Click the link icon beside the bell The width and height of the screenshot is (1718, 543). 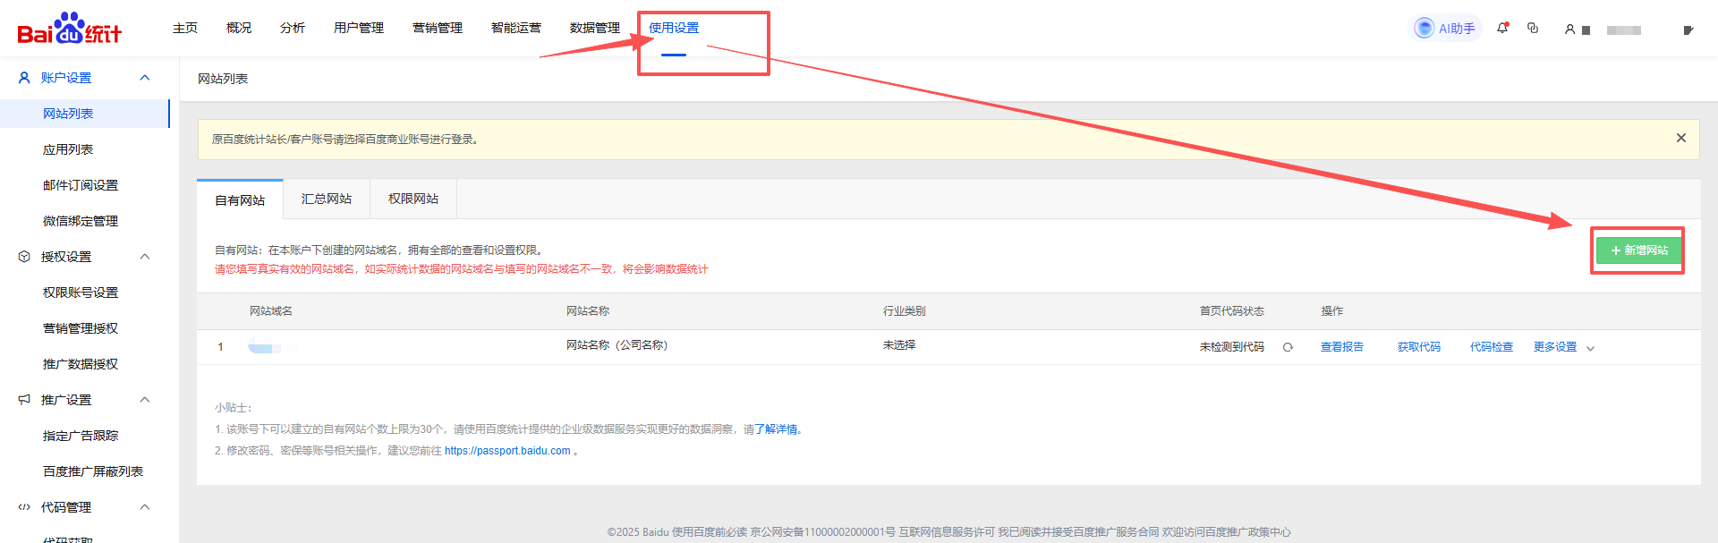tap(1533, 29)
